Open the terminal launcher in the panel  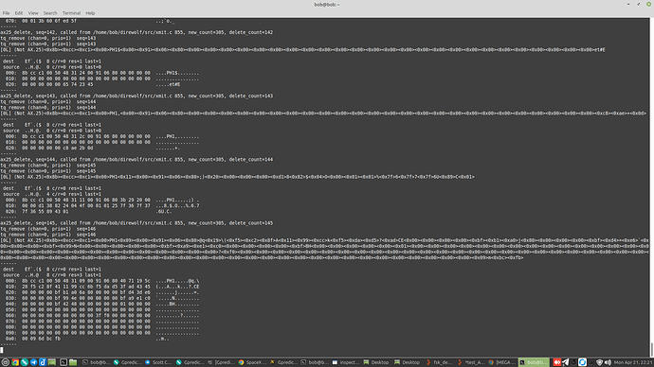(x=64, y=362)
